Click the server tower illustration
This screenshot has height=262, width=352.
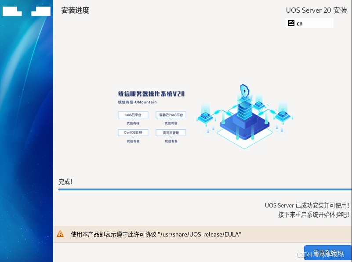245,116
